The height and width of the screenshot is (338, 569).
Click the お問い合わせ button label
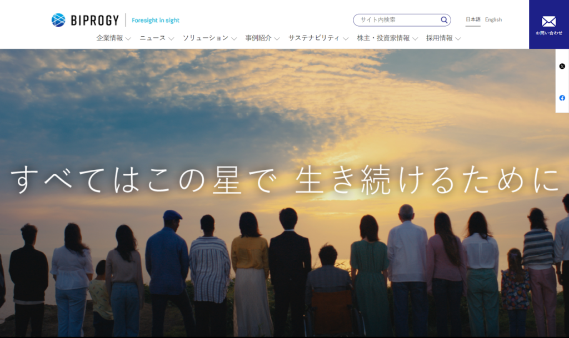(548, 33)
